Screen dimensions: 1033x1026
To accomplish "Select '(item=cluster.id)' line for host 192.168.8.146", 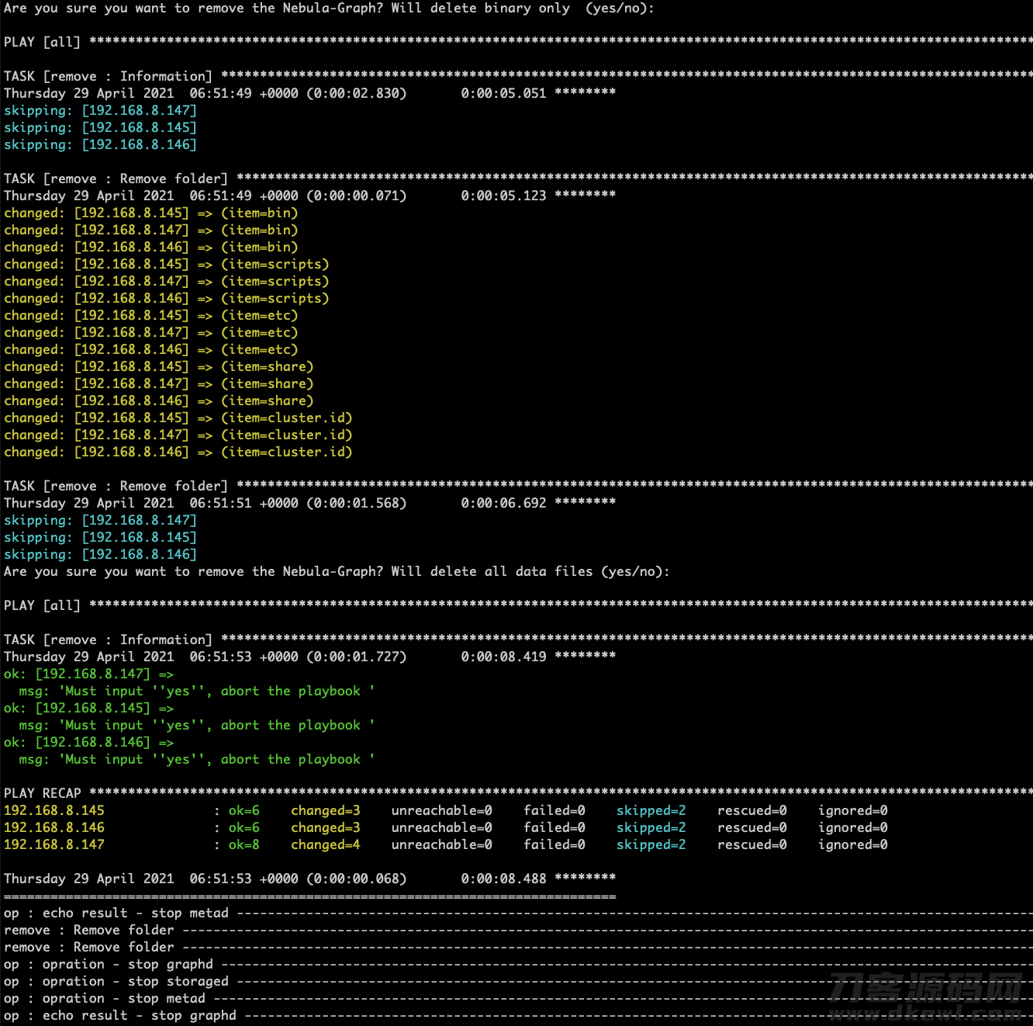I will point(178,452).
